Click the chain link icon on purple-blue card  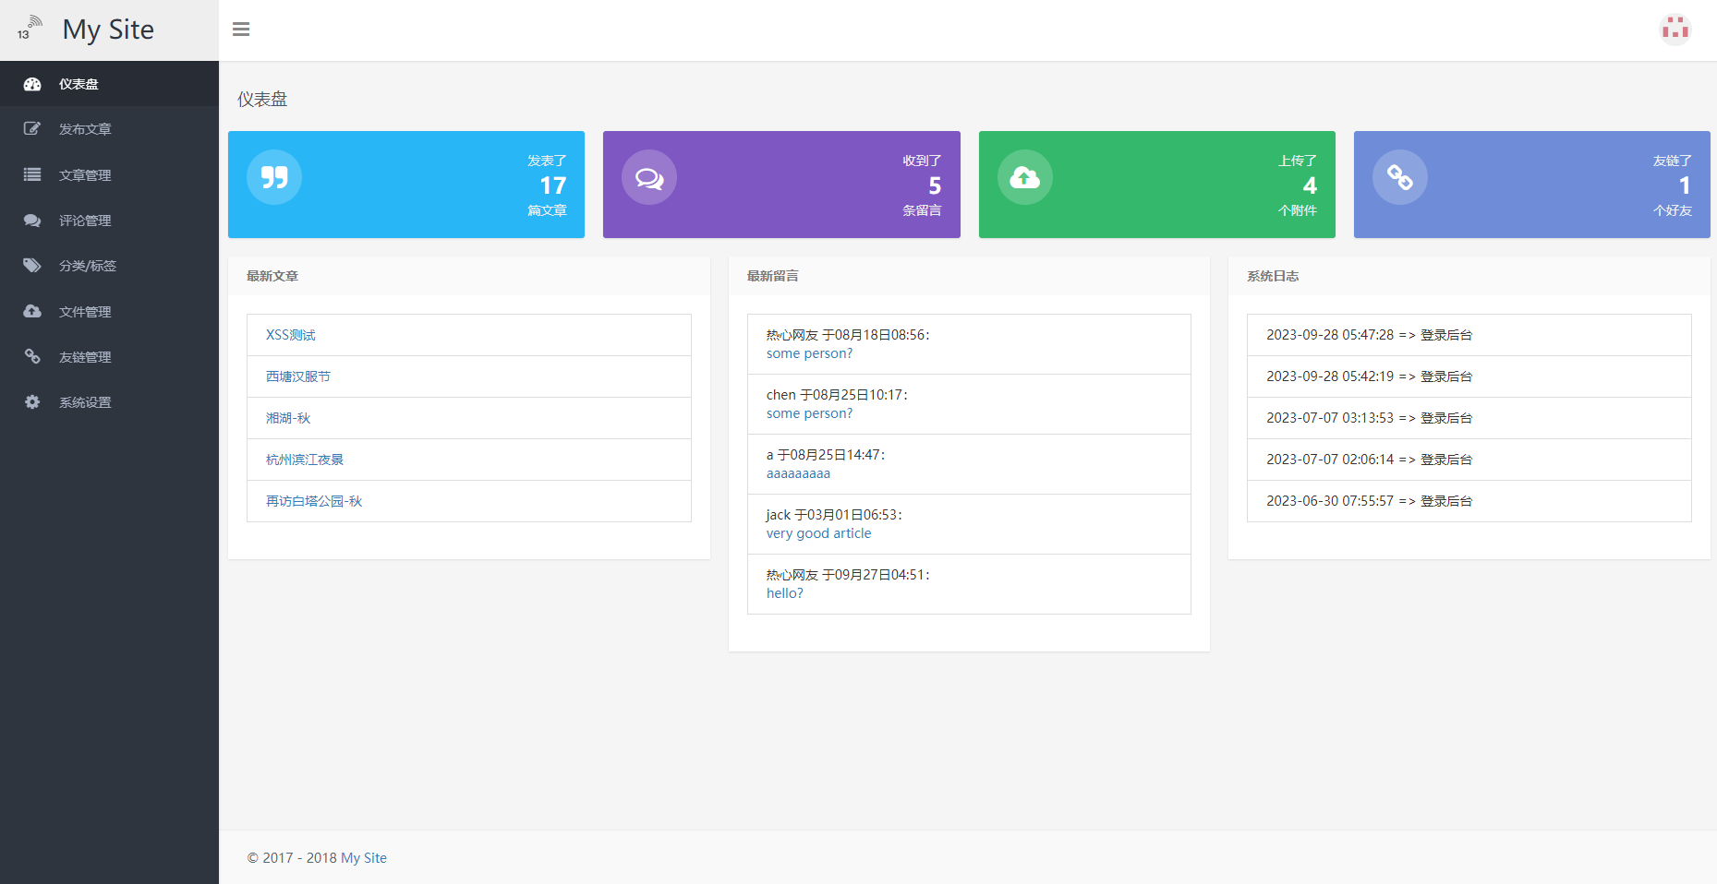tap(1400, 176)
